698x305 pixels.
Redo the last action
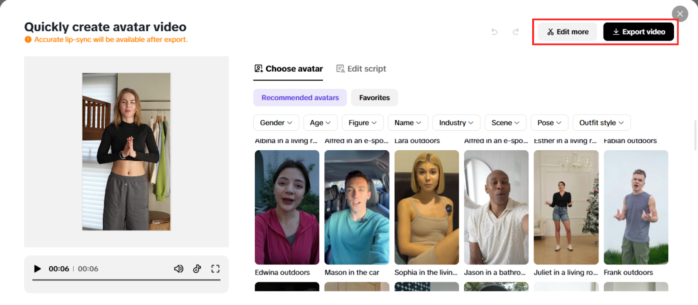pos(516,32)
